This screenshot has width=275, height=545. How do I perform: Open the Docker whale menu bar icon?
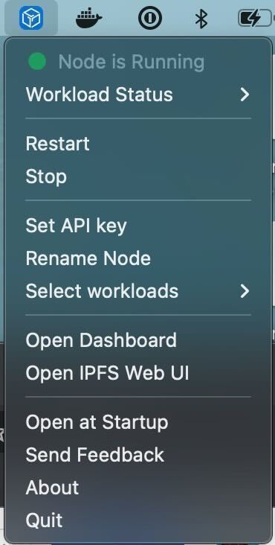tap(88, 18)
